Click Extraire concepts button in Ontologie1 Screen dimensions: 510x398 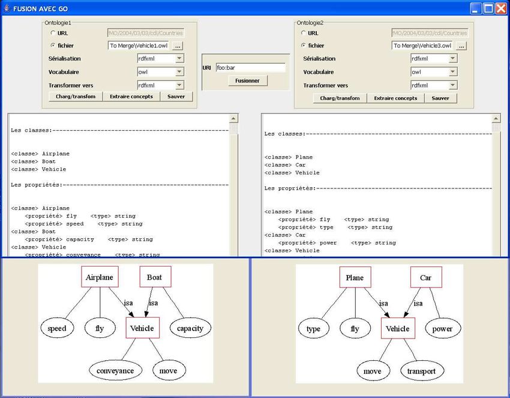click(x=131, y=97)
